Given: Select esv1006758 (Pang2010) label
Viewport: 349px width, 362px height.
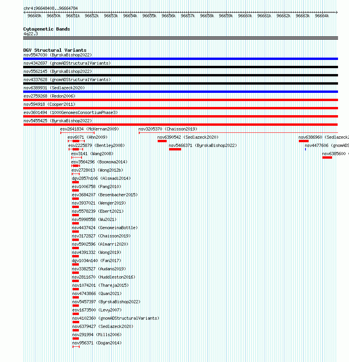Looking at the screenshot, I should tap(96, 186).
